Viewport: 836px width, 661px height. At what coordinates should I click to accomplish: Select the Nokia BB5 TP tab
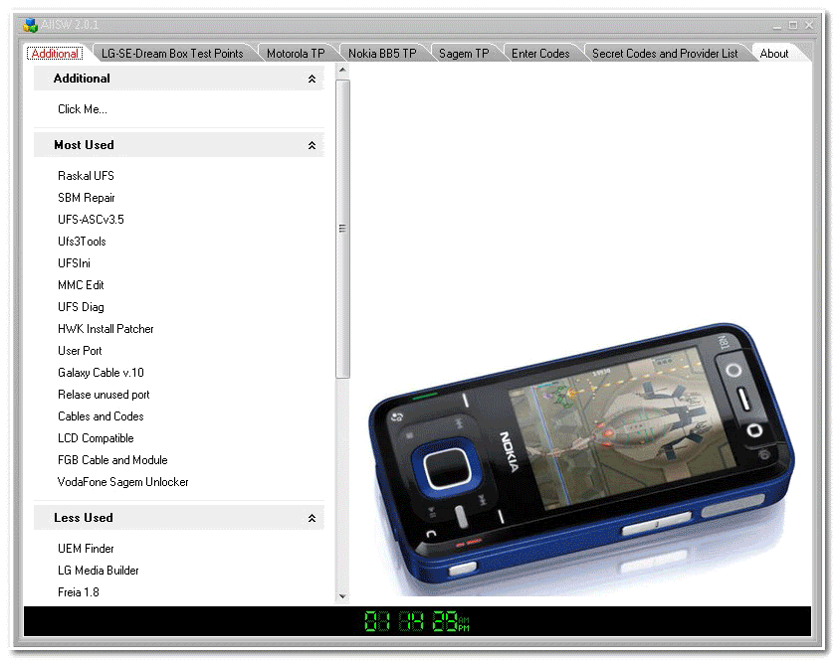pyautogui.click(x=382, y=54)
